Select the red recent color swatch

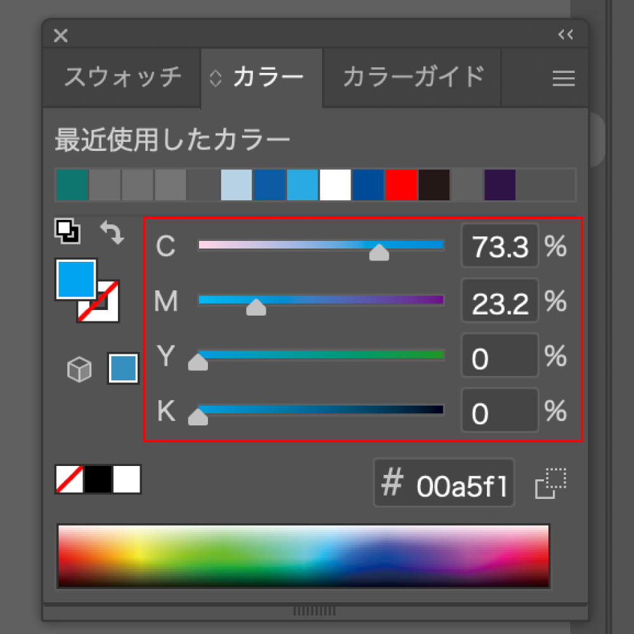[x=401, y=184]
